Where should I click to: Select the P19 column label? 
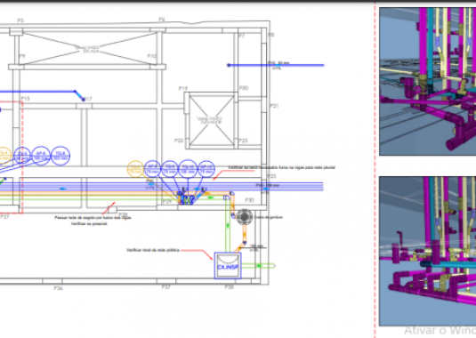[x=182, y=88]
